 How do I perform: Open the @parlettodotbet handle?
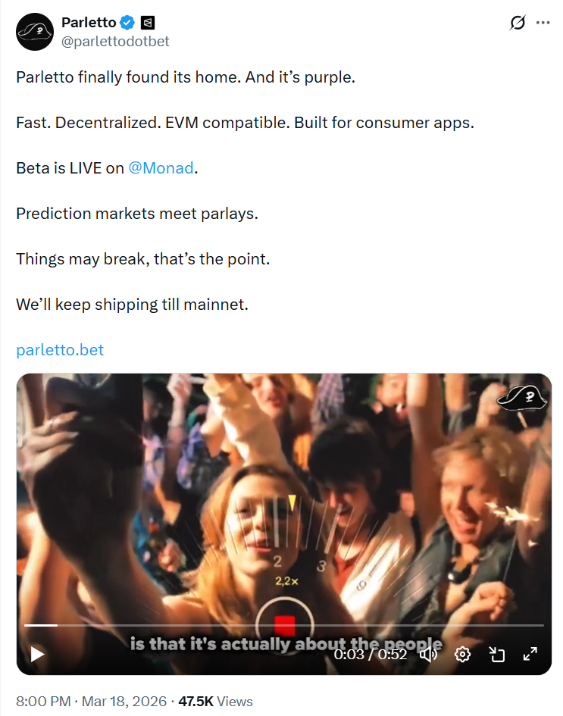[x=115, y=41]
